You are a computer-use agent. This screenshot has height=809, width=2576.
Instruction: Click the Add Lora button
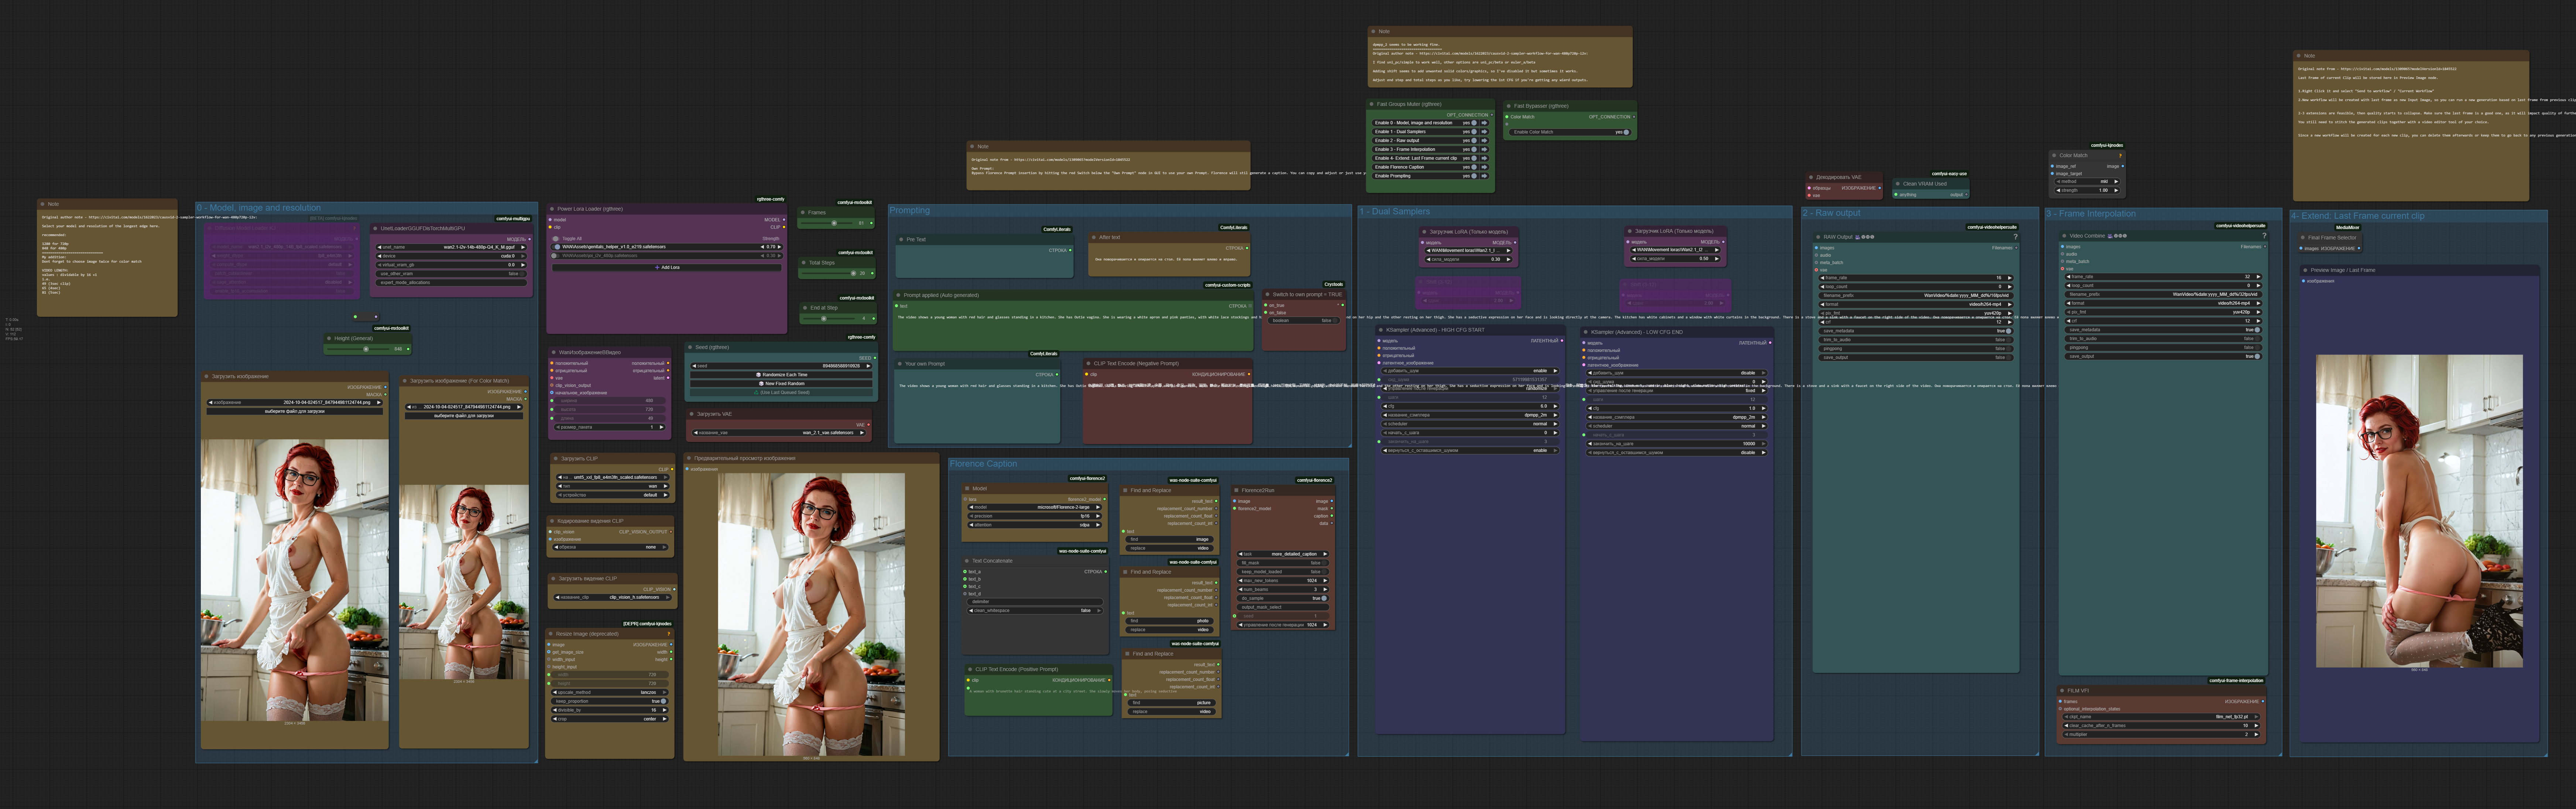coord(667,268)
